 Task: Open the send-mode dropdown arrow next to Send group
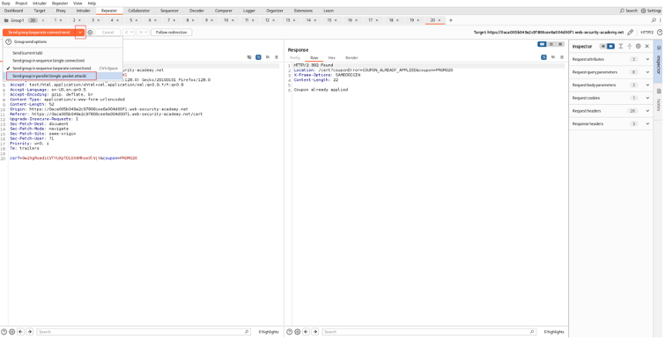[x=80, y=33]
